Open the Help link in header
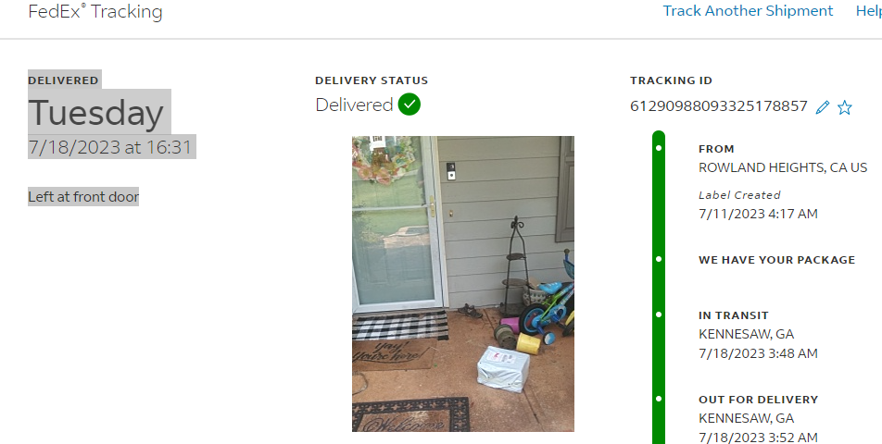The image size is (882, 444). coord(868,11)
